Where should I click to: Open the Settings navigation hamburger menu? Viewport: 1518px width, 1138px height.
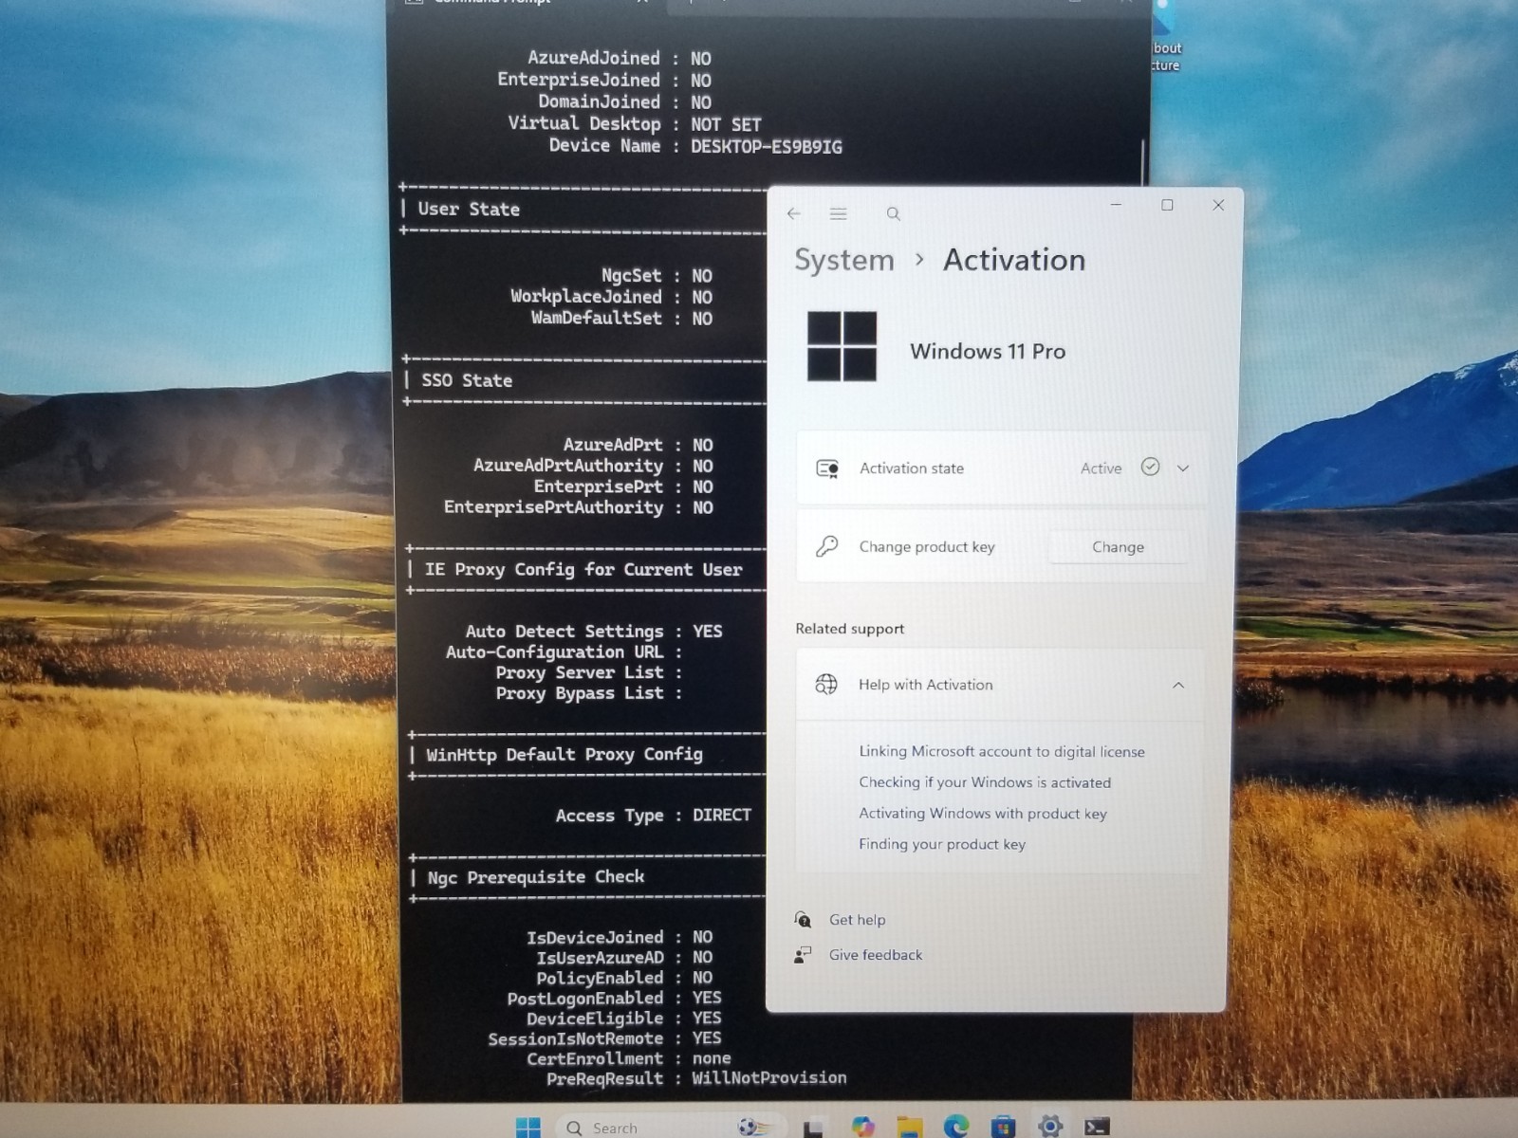click(838, 213)
